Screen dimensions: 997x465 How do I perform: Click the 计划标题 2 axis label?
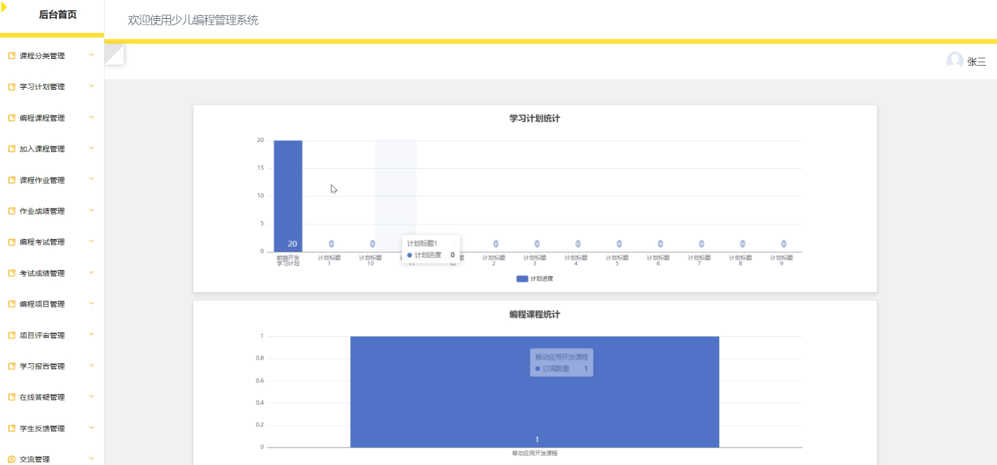[x=494, y=261]
